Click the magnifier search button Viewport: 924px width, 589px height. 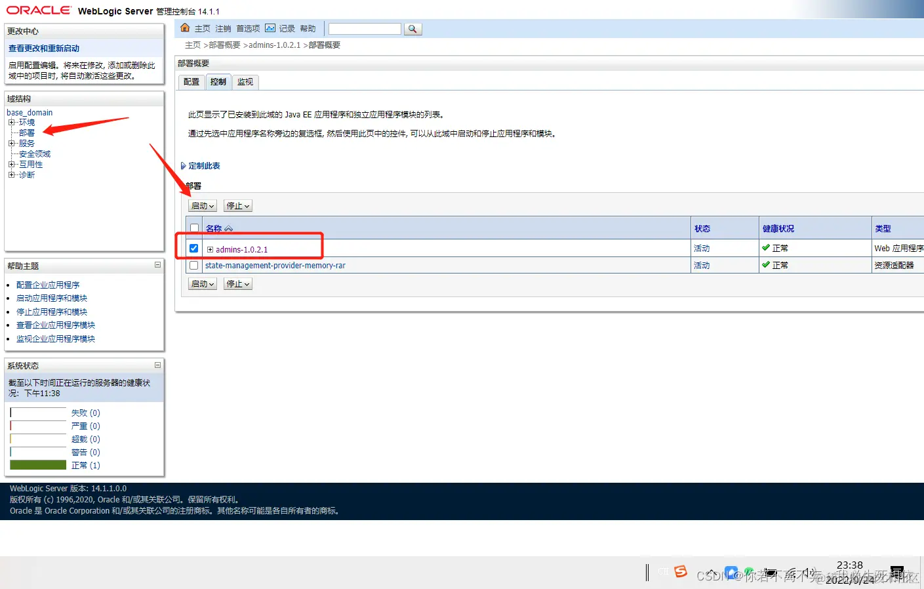coord(412,29)
